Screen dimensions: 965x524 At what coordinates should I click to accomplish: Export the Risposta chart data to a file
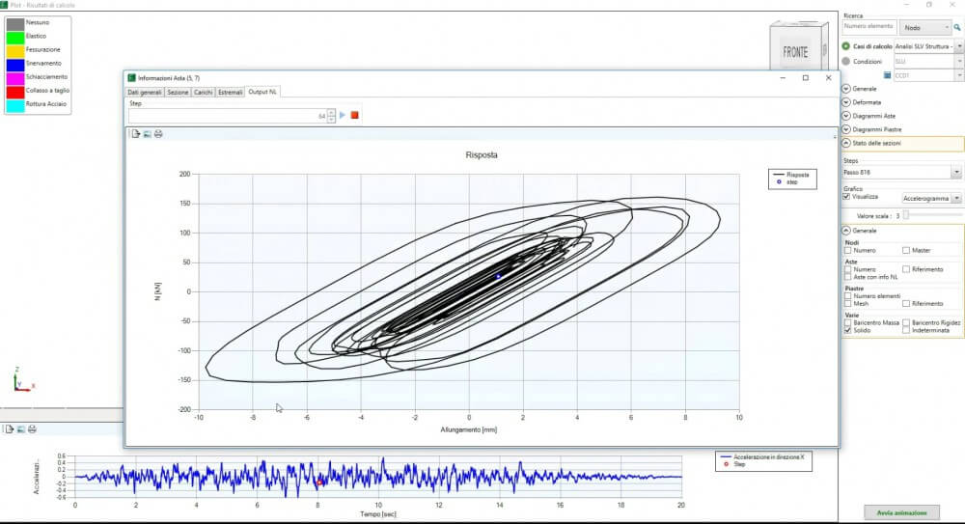(136, 133)
